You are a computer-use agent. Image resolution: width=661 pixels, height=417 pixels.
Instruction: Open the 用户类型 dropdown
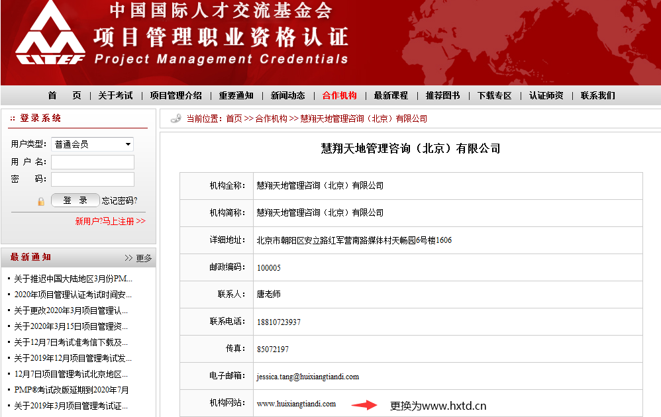tap(92, 144)
